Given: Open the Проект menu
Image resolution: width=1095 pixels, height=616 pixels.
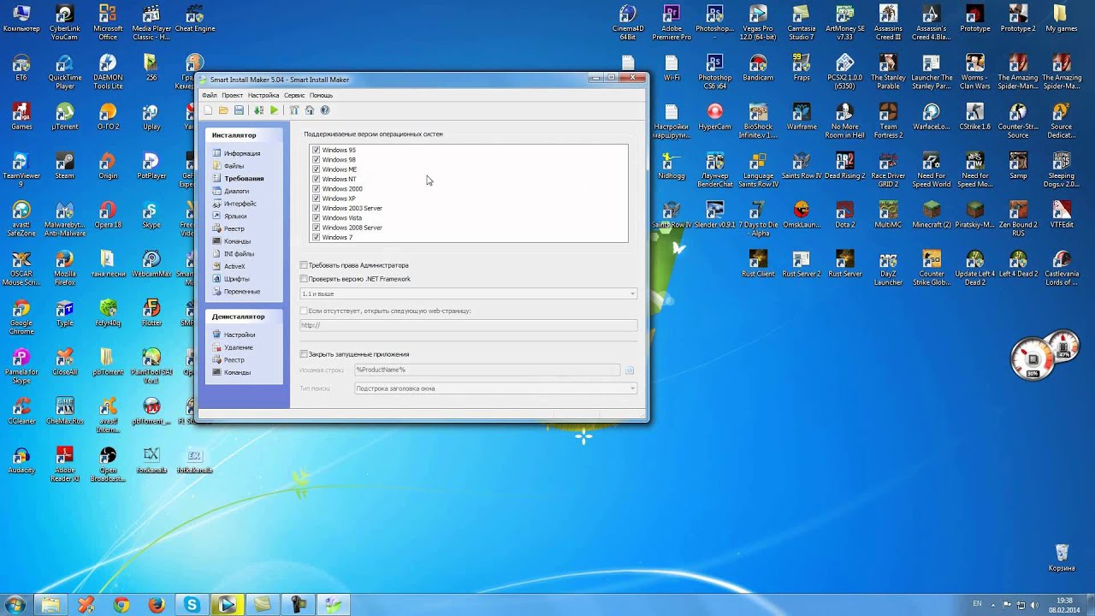Looking at the screenshot, I should 232,96.
